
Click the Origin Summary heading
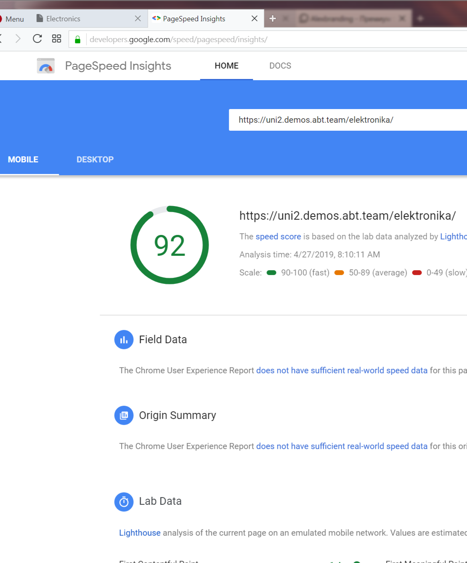[178, 415]
